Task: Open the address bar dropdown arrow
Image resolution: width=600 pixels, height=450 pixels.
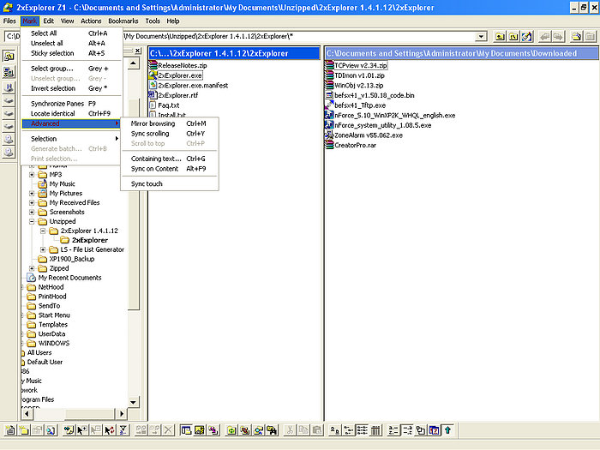Action: (481, 36)
